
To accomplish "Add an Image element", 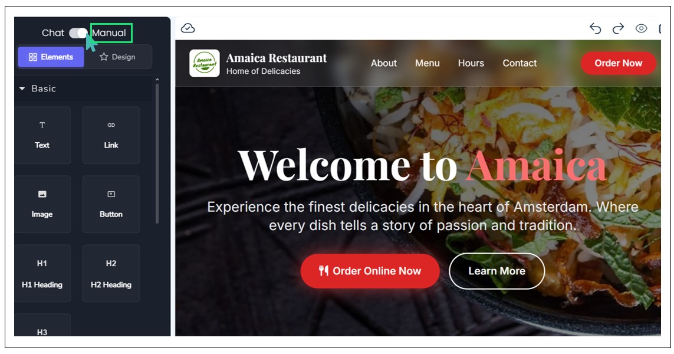I will coord(42,204).
